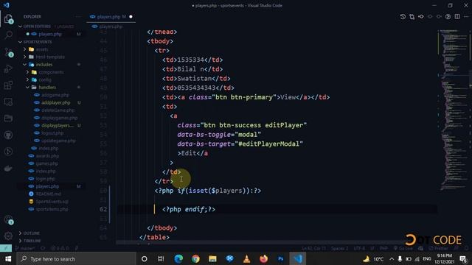Open the Search view in activity bar
This screenshot has height=265, width=472.
(x=8, y=35)
